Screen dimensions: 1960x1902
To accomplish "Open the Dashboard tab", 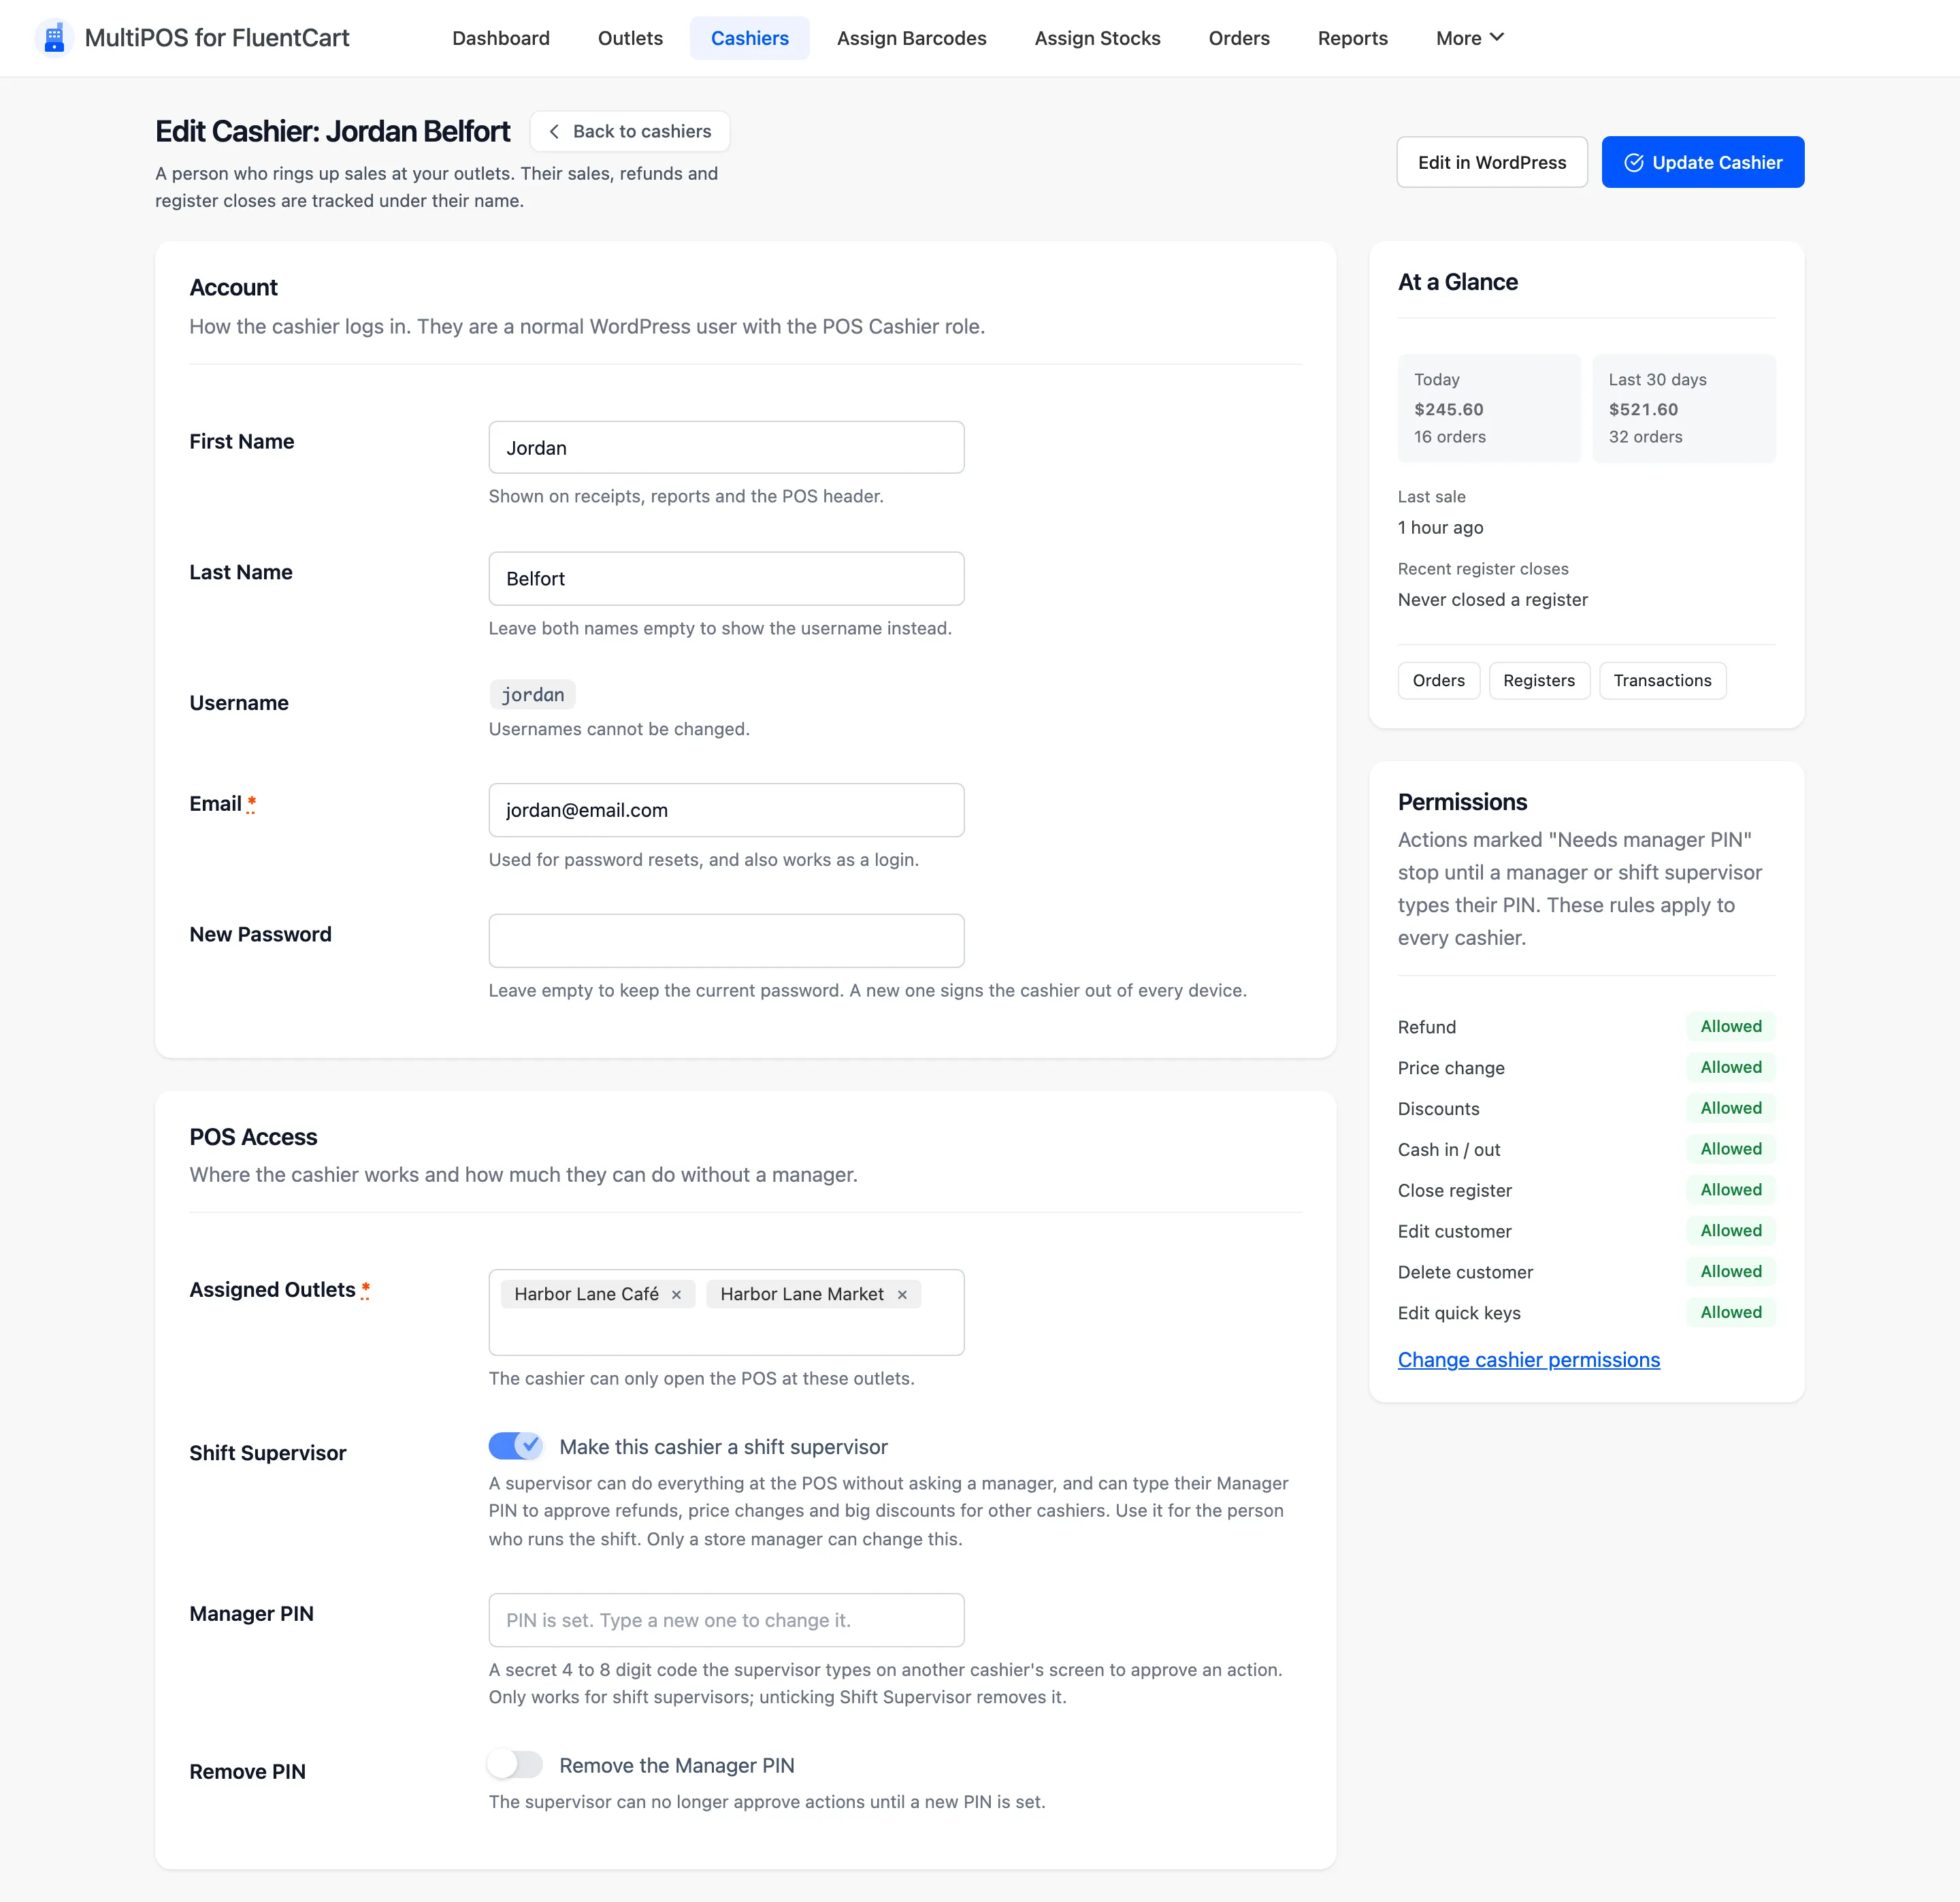I will pyautogui.click(x=501, y=38).
